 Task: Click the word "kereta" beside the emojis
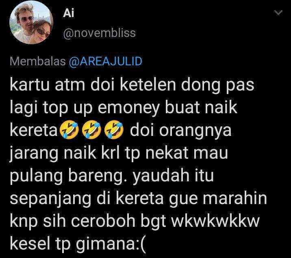[34, 130]
